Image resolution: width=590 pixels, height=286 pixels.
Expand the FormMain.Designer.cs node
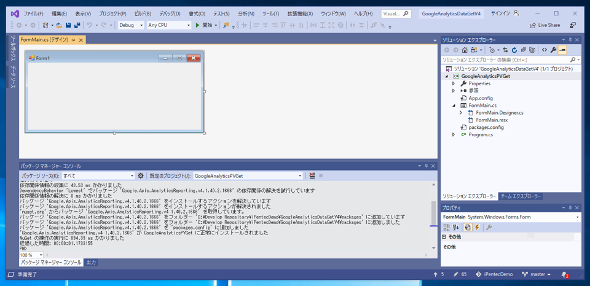point(461,113)
